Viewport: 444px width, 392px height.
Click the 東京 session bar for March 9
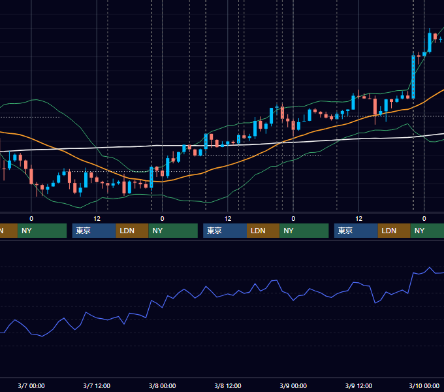pyautogui.click(x=357, y=231)
